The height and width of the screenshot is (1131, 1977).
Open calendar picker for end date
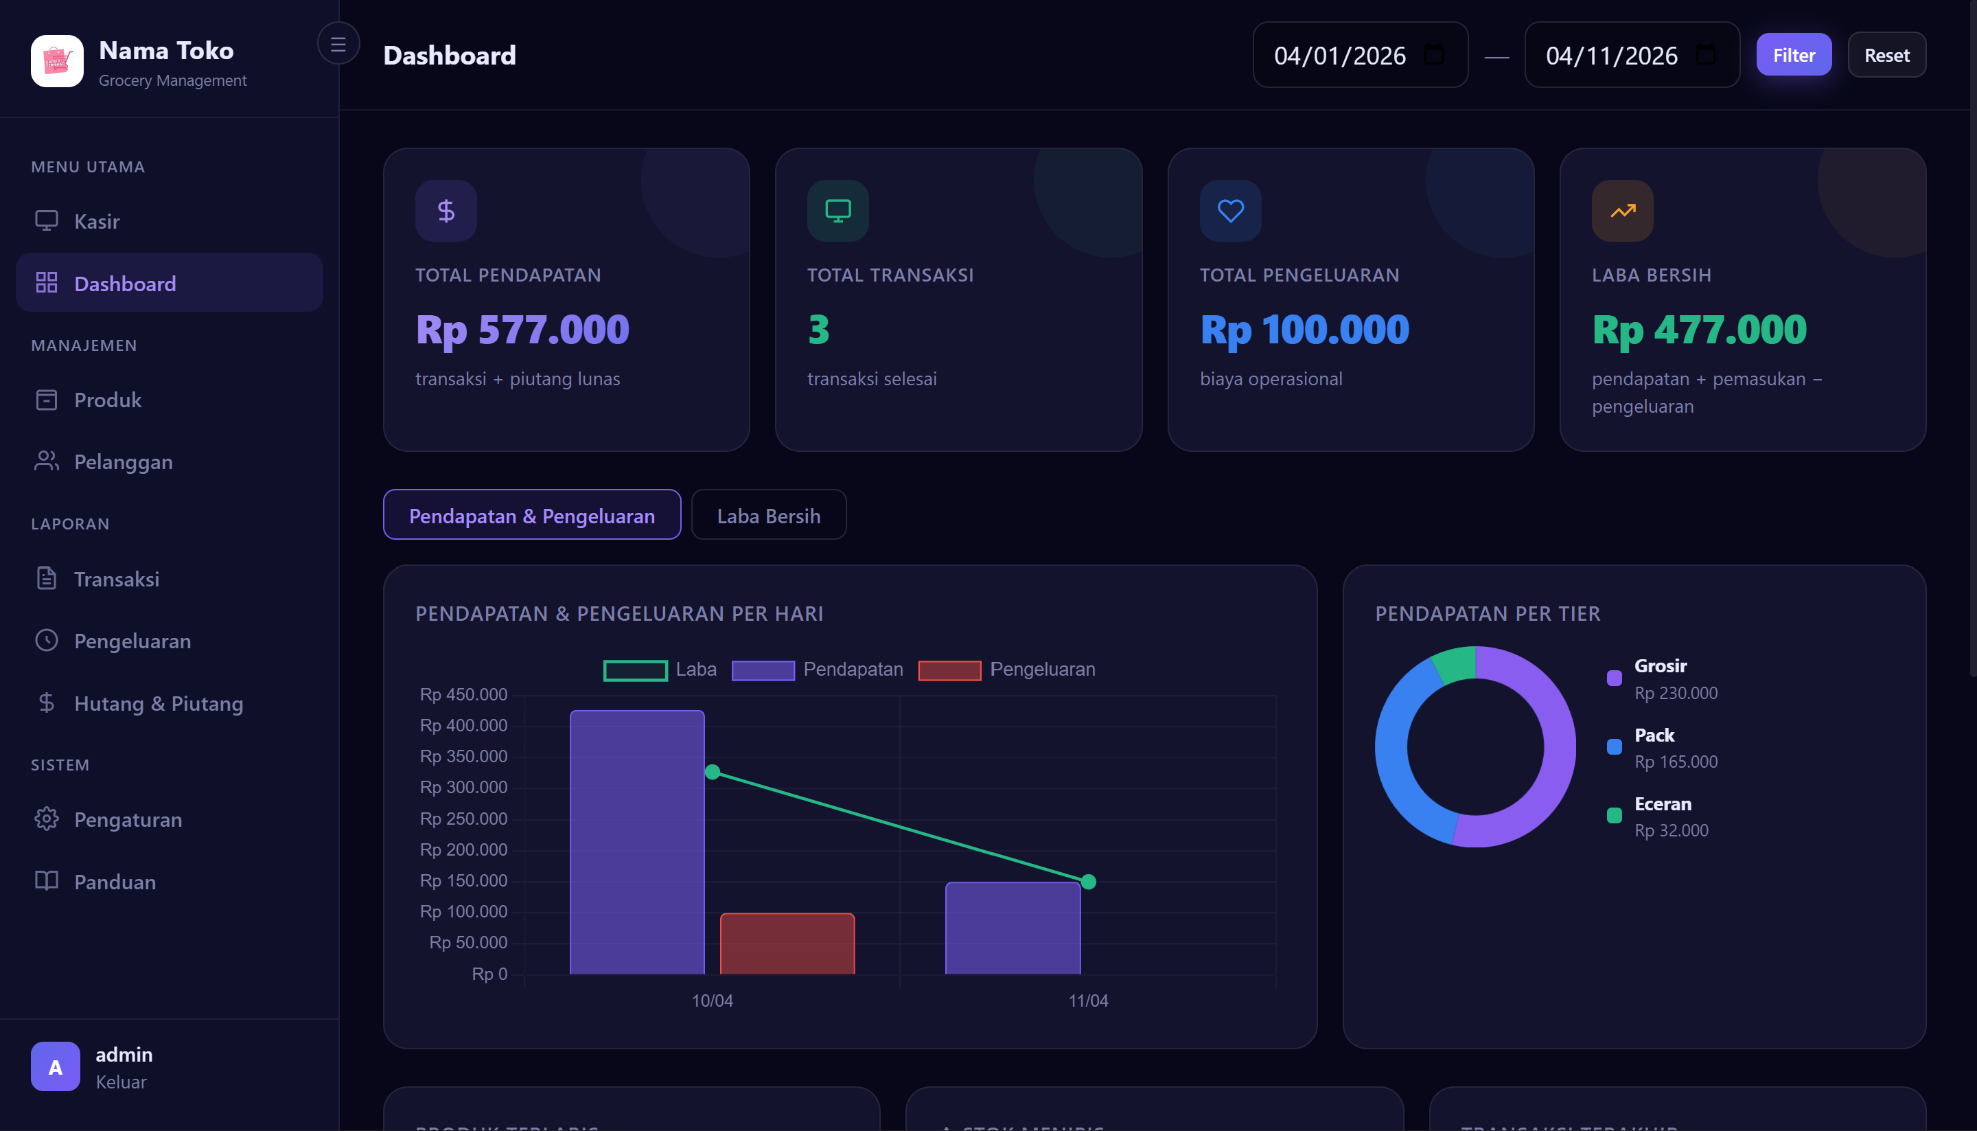pos(1706,55)
